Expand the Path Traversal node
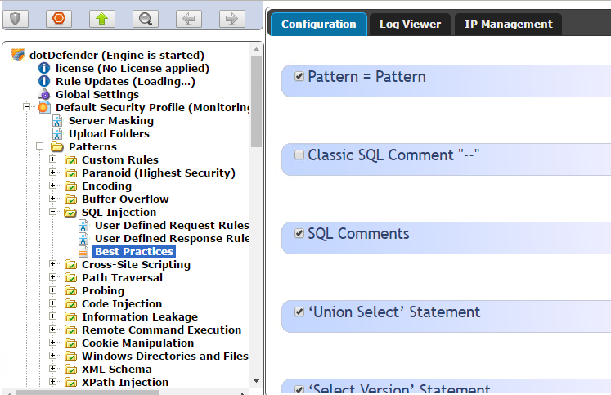Screen dimensions: 611x395 coord(52,277)
